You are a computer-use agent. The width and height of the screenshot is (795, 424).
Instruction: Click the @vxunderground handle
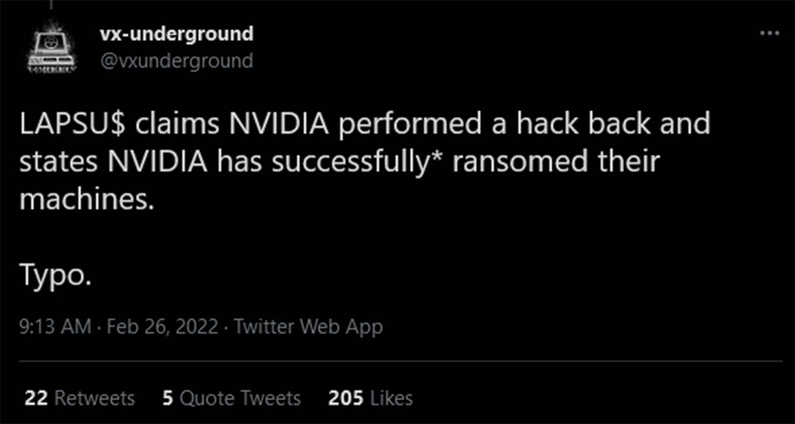click(176, 61)
